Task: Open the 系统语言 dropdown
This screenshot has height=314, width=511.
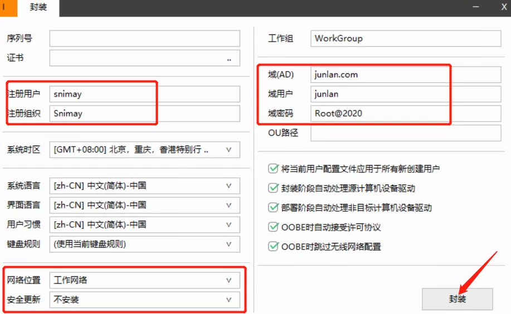Action: pos(228,186)
